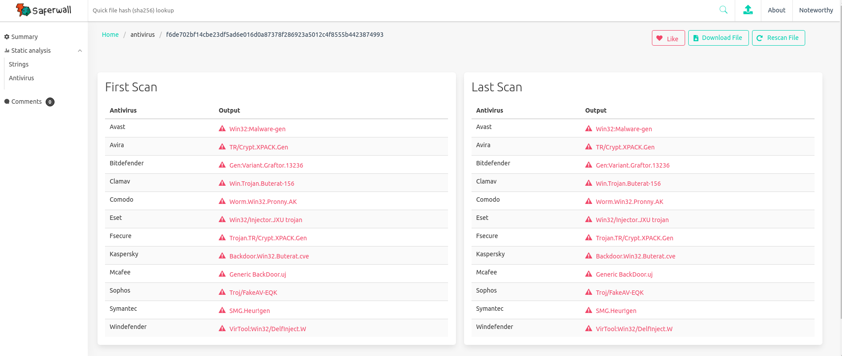
Task: Click Last Scan Troj/FakeAV-EQK result
Action: pos(620,293)
